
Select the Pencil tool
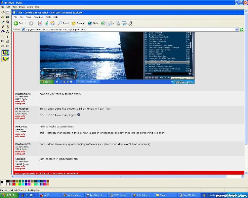tap(3, 27)
